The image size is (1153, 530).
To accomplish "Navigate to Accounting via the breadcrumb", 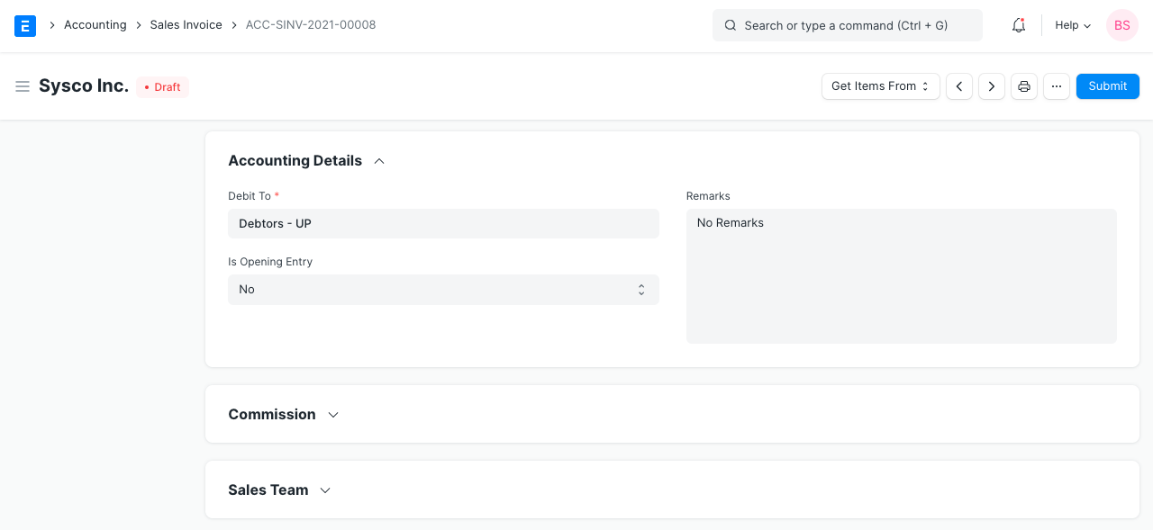I will click(95, 24).
